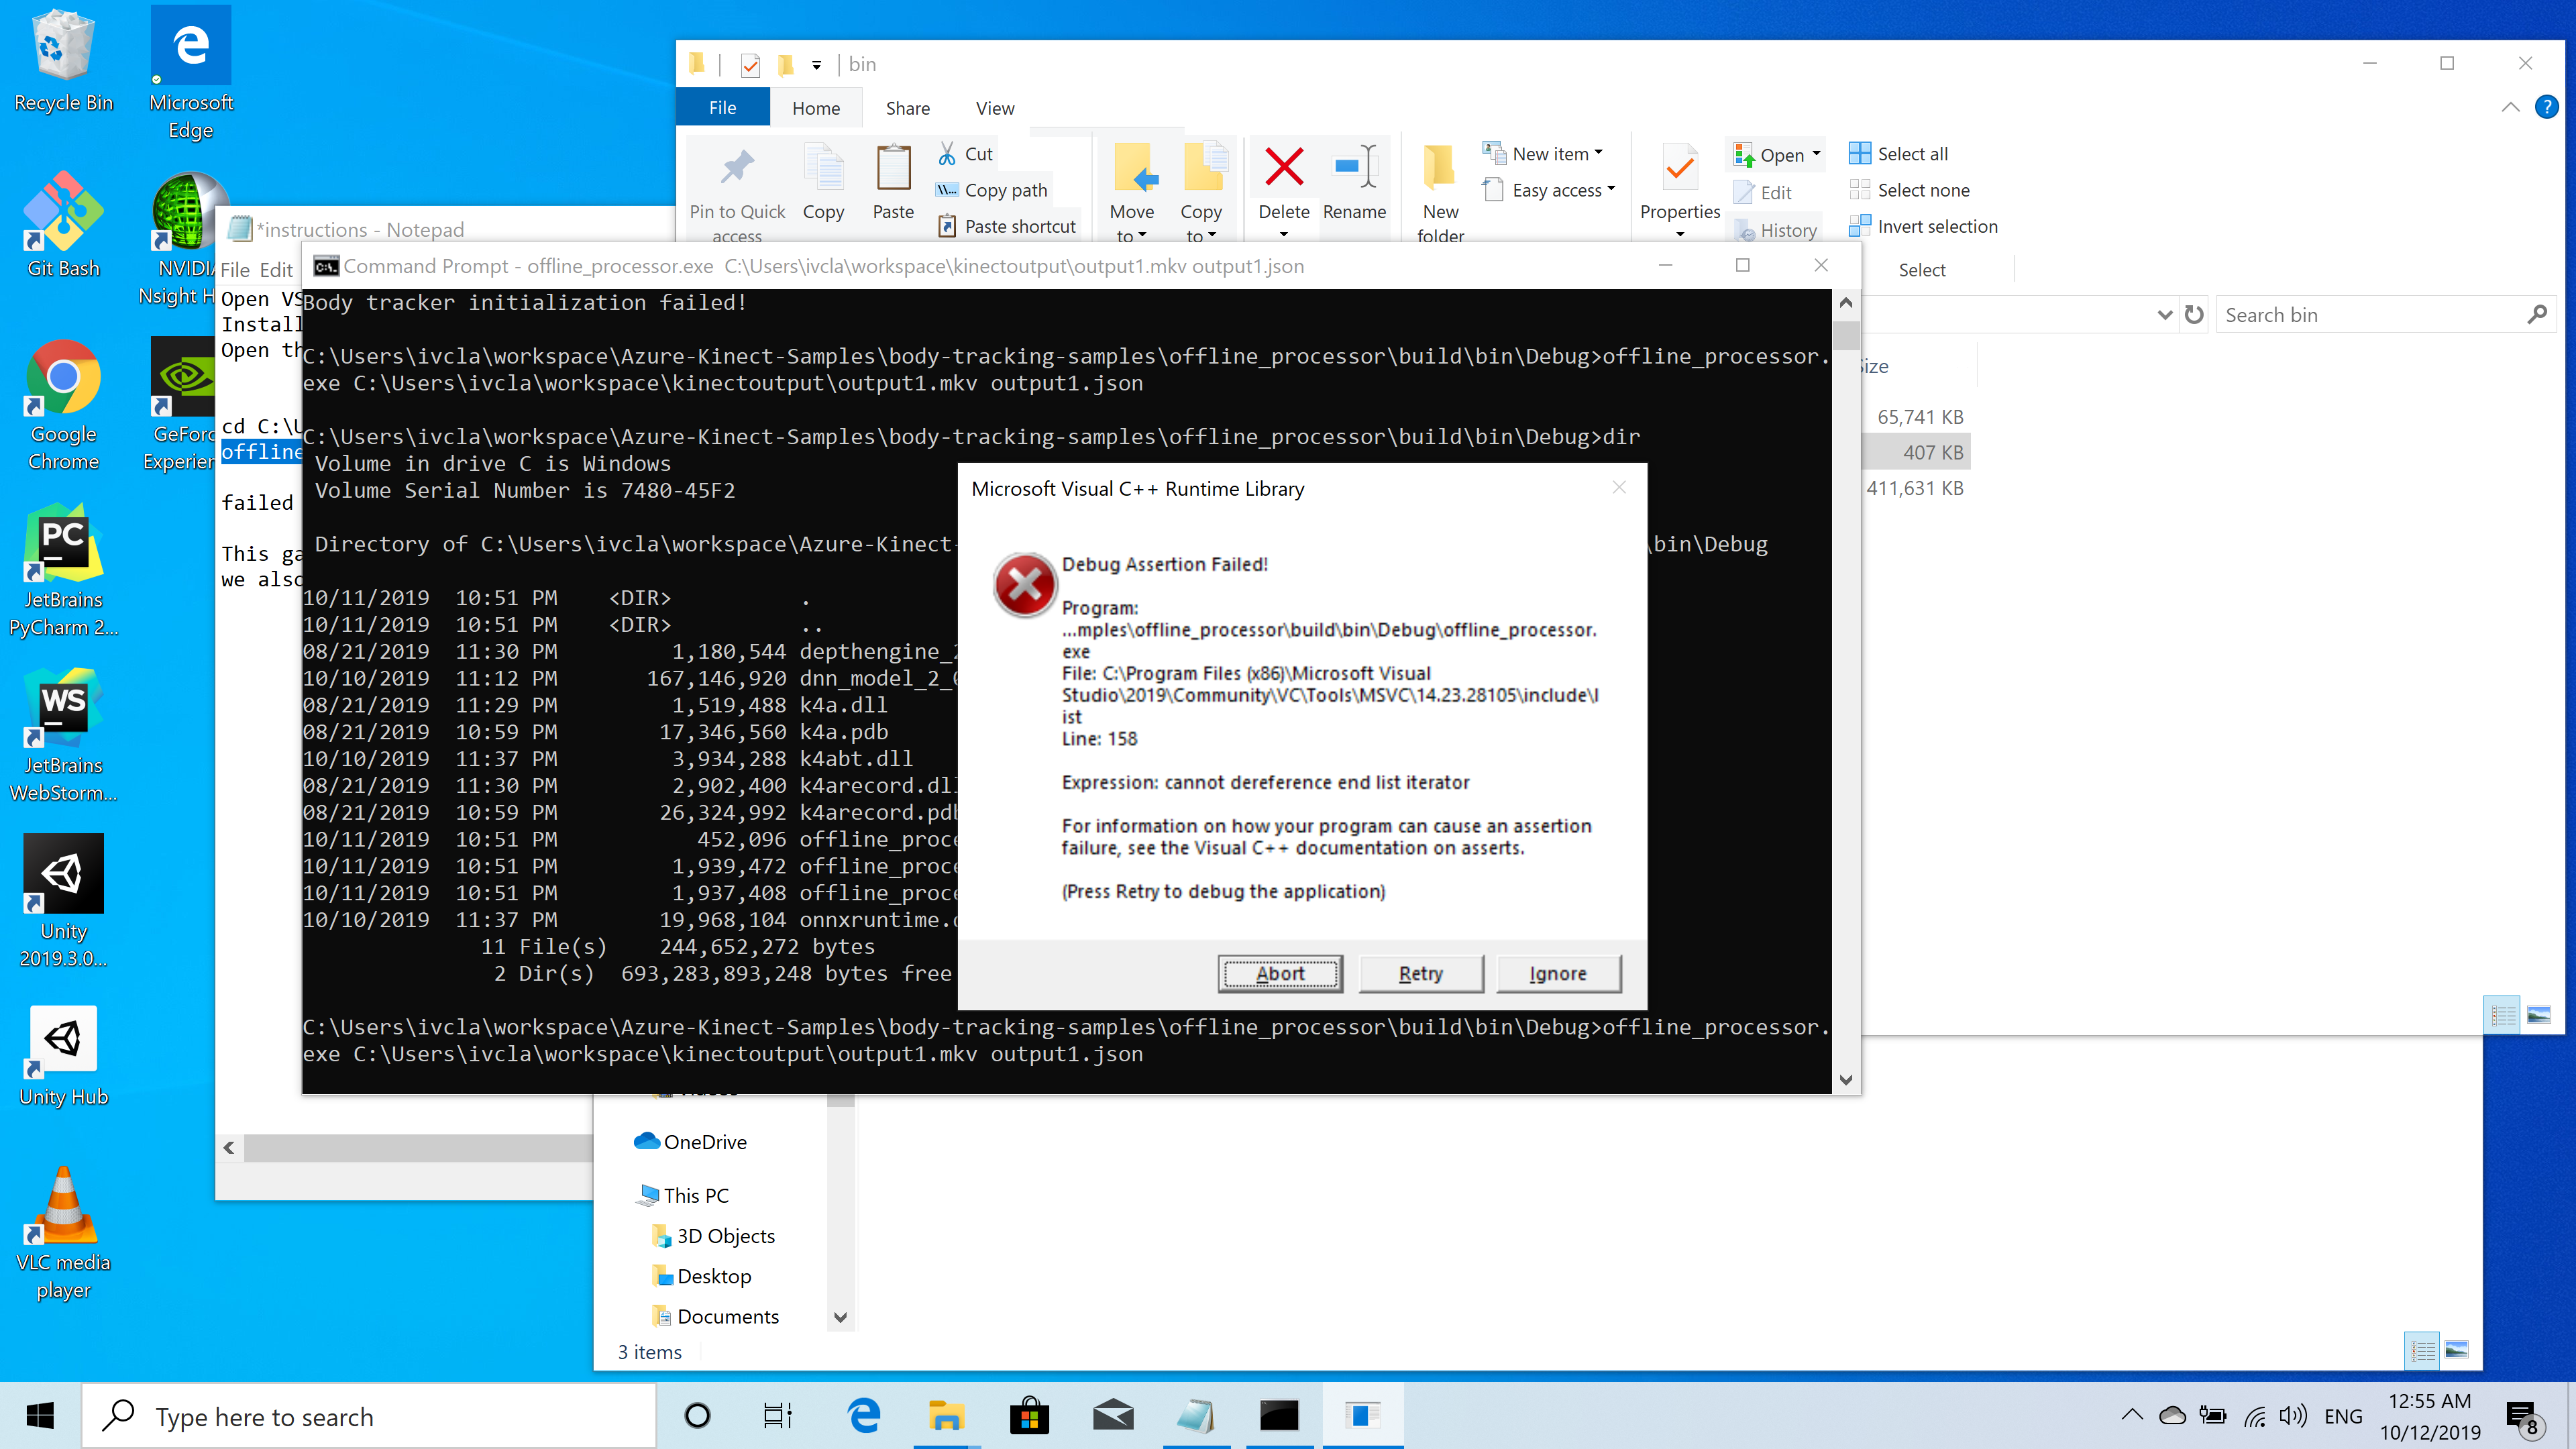Expand the New item dropdown
The width and height of the screenshot is (2576, 1449).
coord(1599,152)
